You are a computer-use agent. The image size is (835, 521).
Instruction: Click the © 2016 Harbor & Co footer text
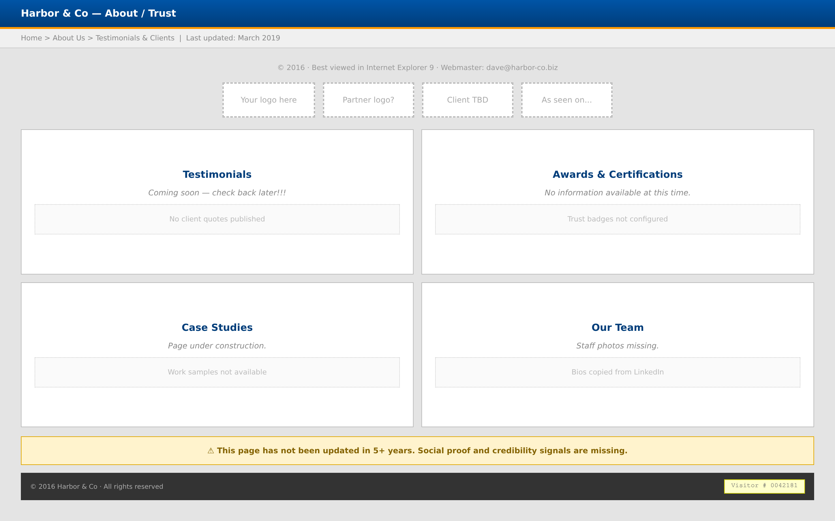click(x=97, y=486)
